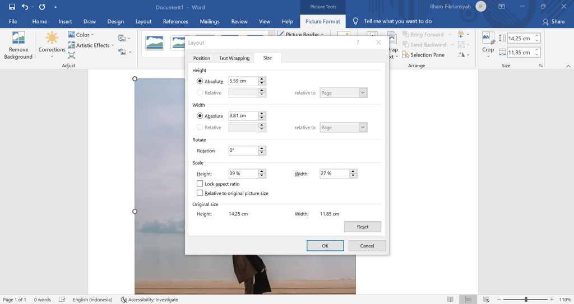
Task: Open Size dialog launcher in ribbon
Action: tap(541, 66)
